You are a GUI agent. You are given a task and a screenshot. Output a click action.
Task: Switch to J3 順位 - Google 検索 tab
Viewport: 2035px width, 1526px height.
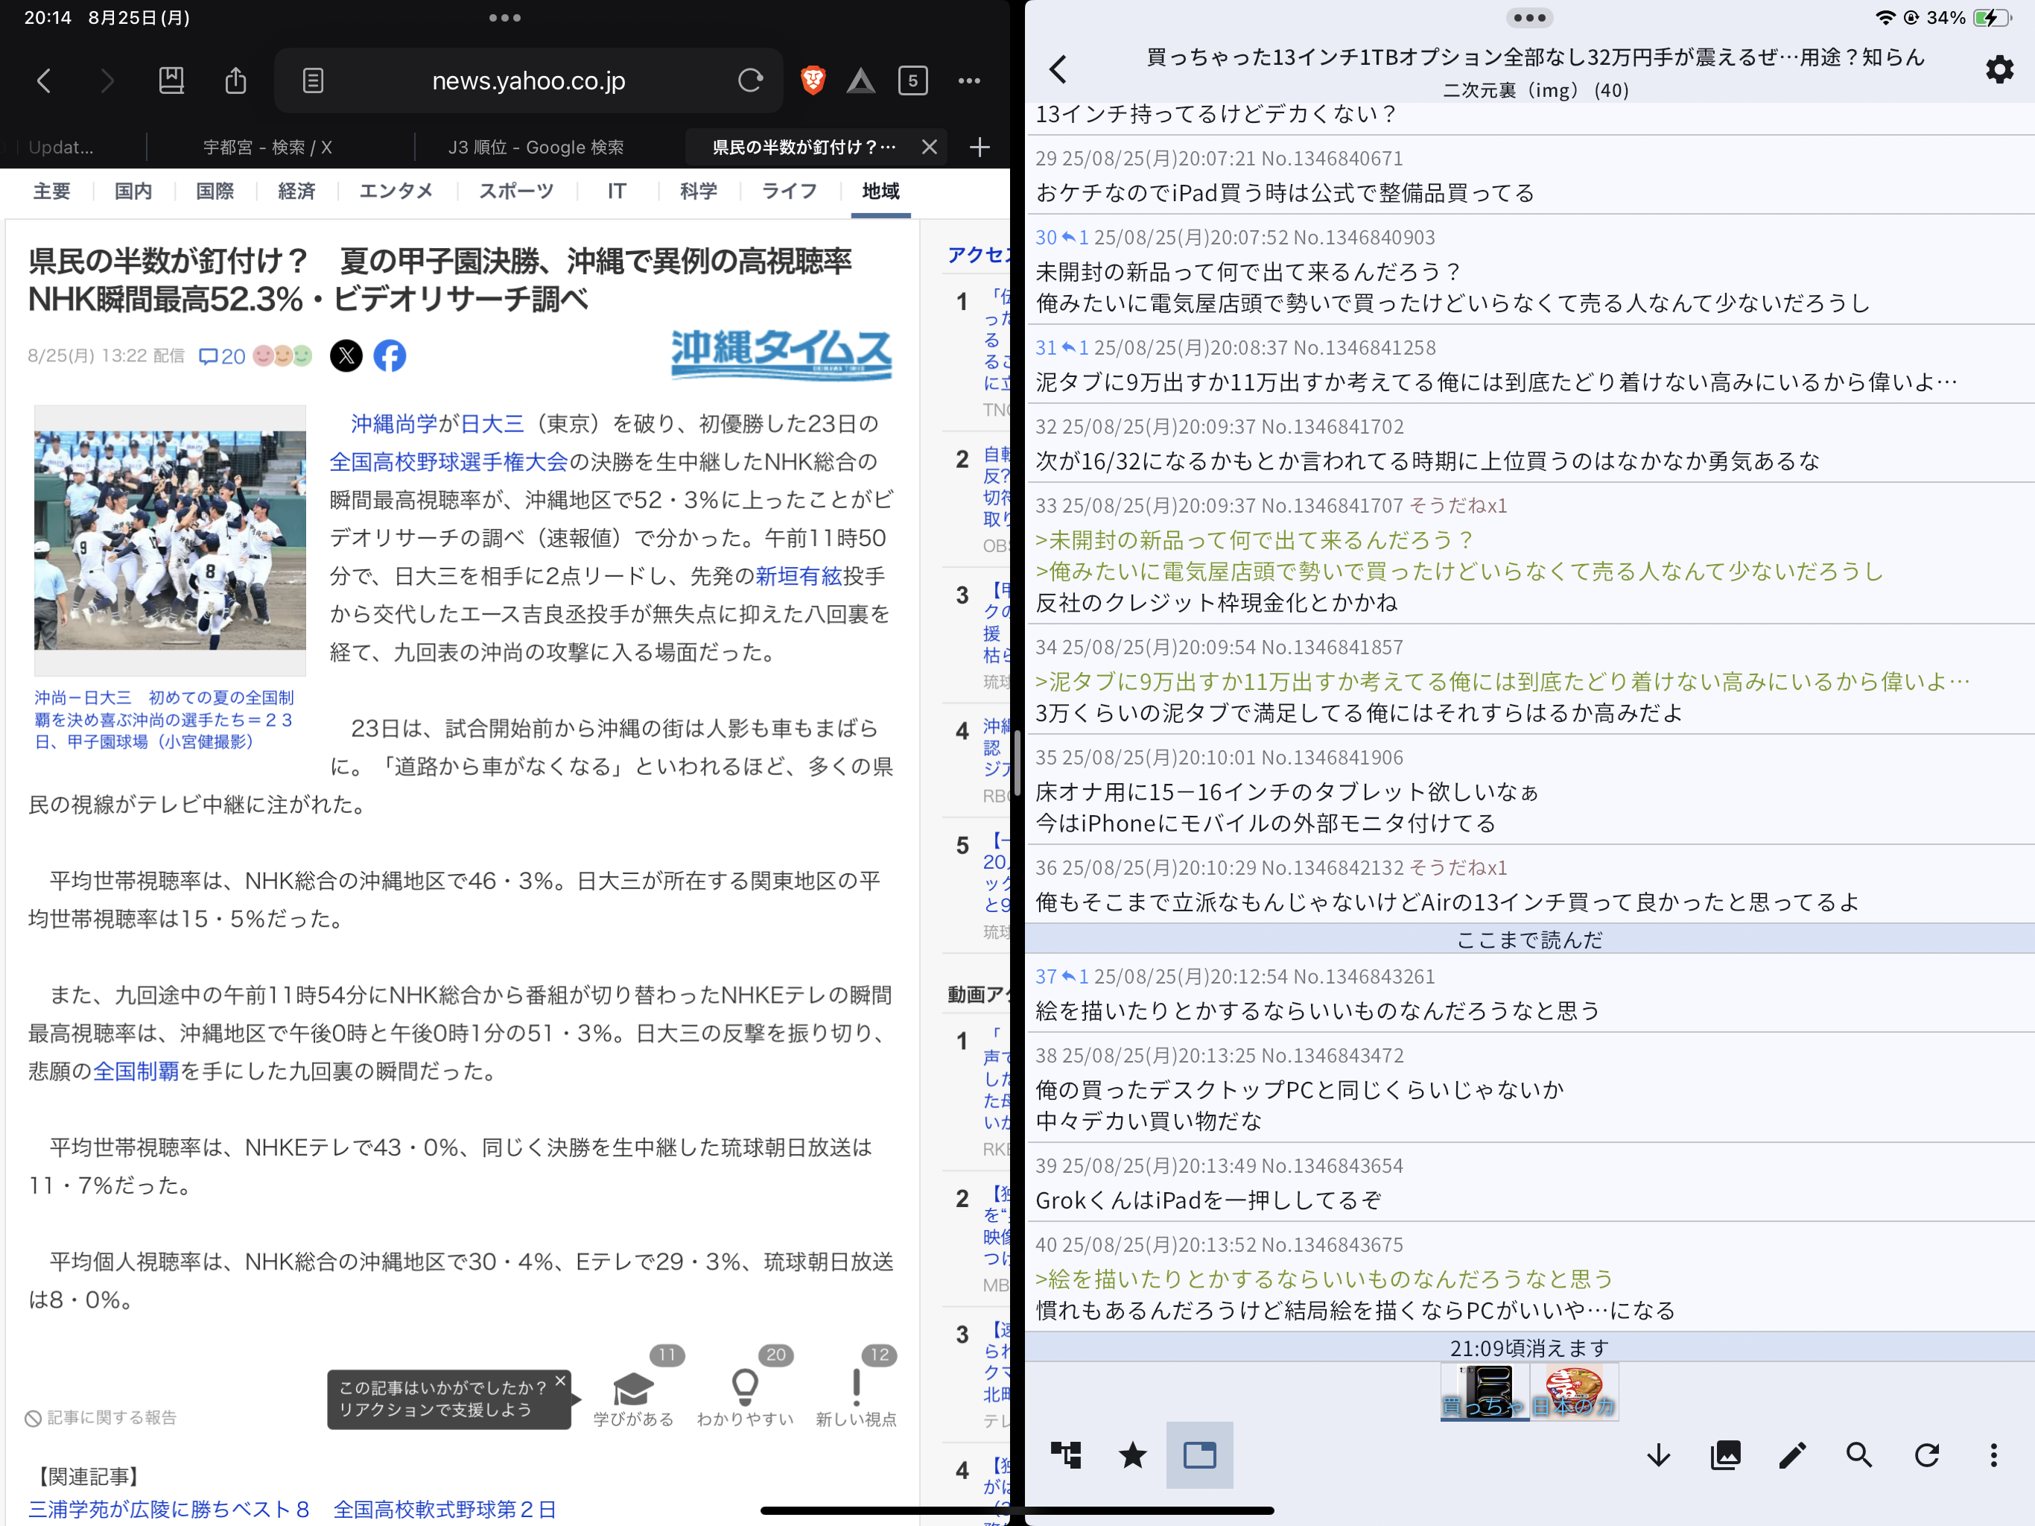536,148
